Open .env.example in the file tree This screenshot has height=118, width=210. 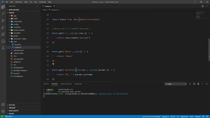18,59
